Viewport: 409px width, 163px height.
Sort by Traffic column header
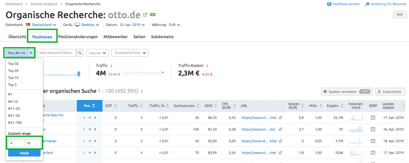pyautogui.click(x=135, y=106)
